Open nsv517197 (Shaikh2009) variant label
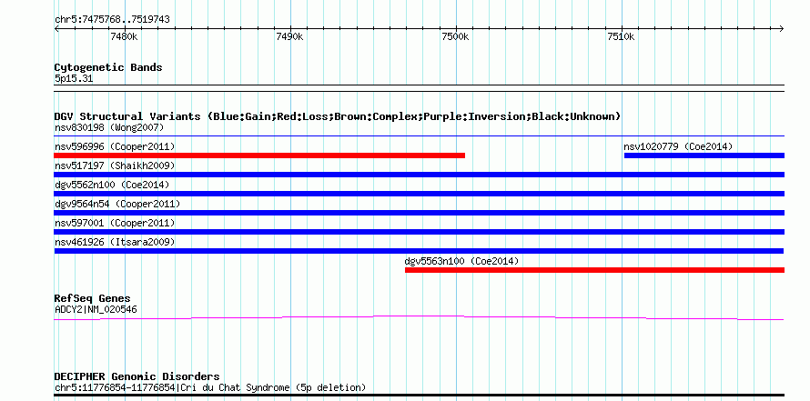 [115, 165]
